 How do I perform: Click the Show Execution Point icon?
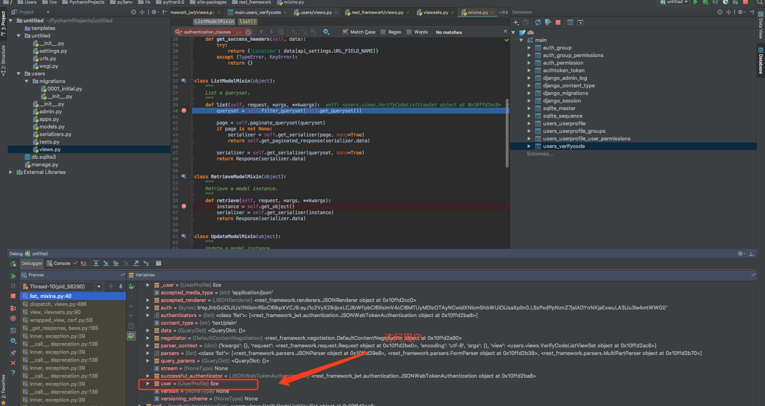84,263
